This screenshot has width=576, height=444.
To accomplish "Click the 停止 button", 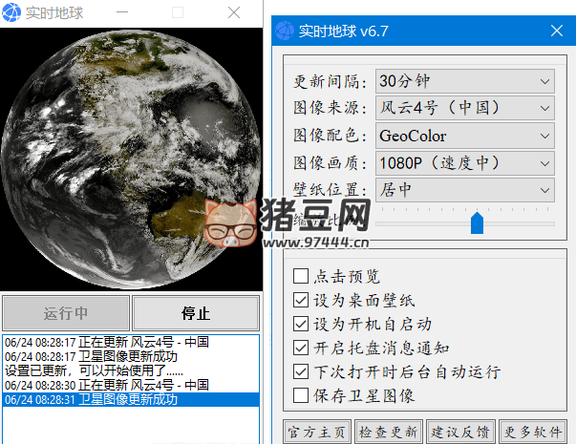I will [195, 313].
